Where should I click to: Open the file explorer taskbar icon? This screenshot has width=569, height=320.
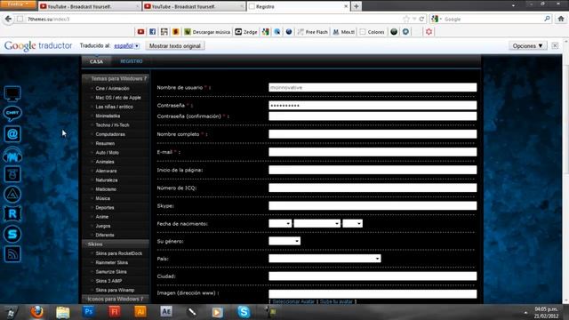click(63, 312)
